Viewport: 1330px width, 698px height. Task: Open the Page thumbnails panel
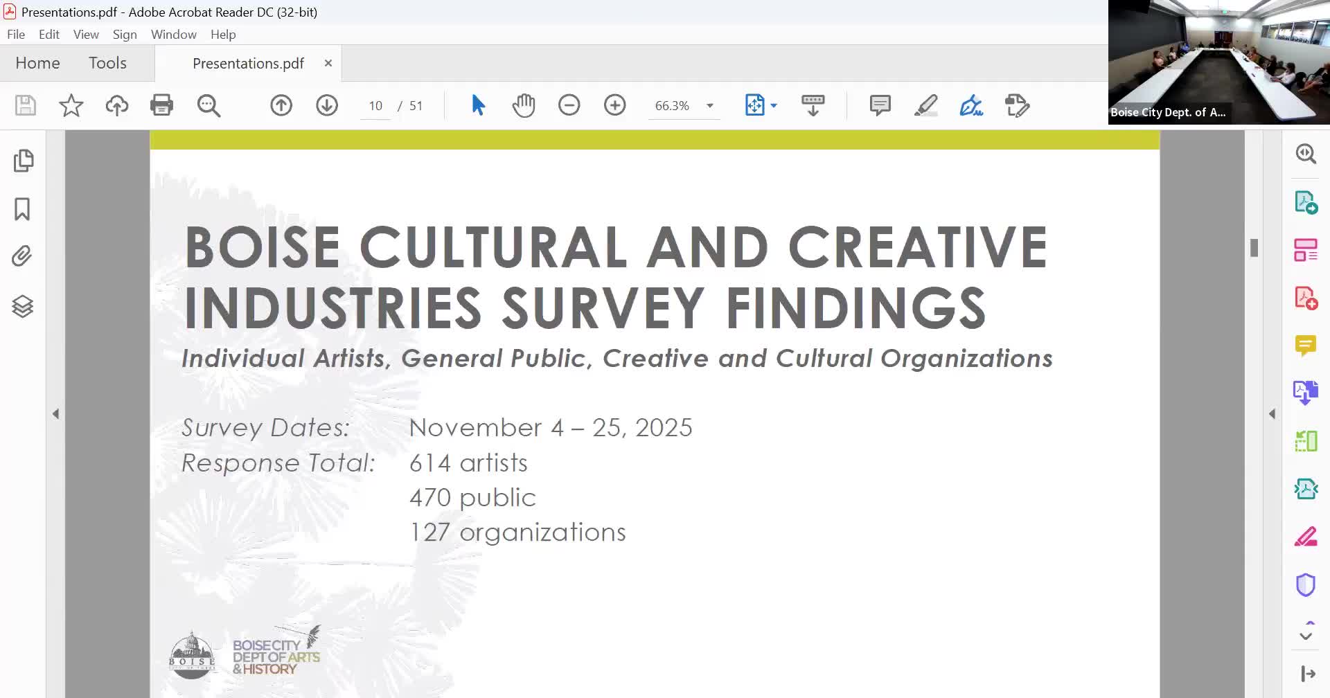tap(23, 161)
